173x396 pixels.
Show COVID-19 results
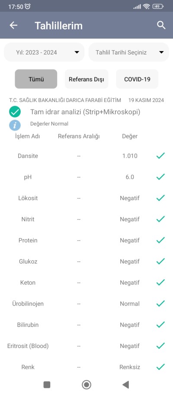tap(137, 79)
